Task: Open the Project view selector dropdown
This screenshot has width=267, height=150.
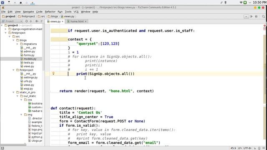Action: pyautogui.click(x=12, y=21)
